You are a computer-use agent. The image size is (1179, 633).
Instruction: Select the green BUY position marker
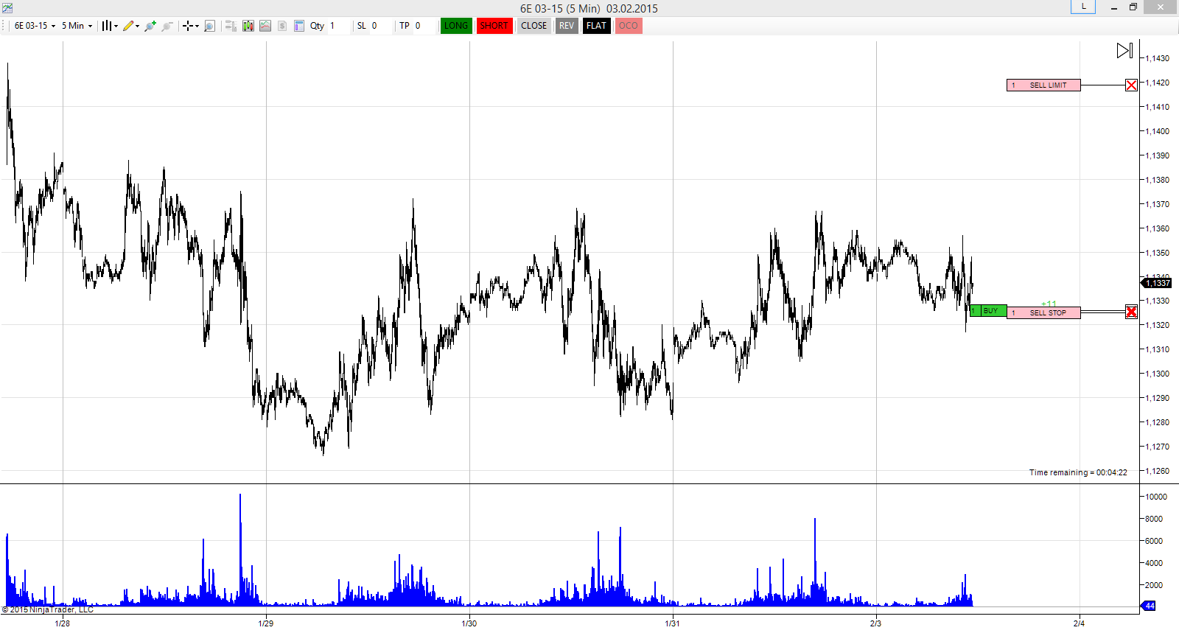pos(988,311)
